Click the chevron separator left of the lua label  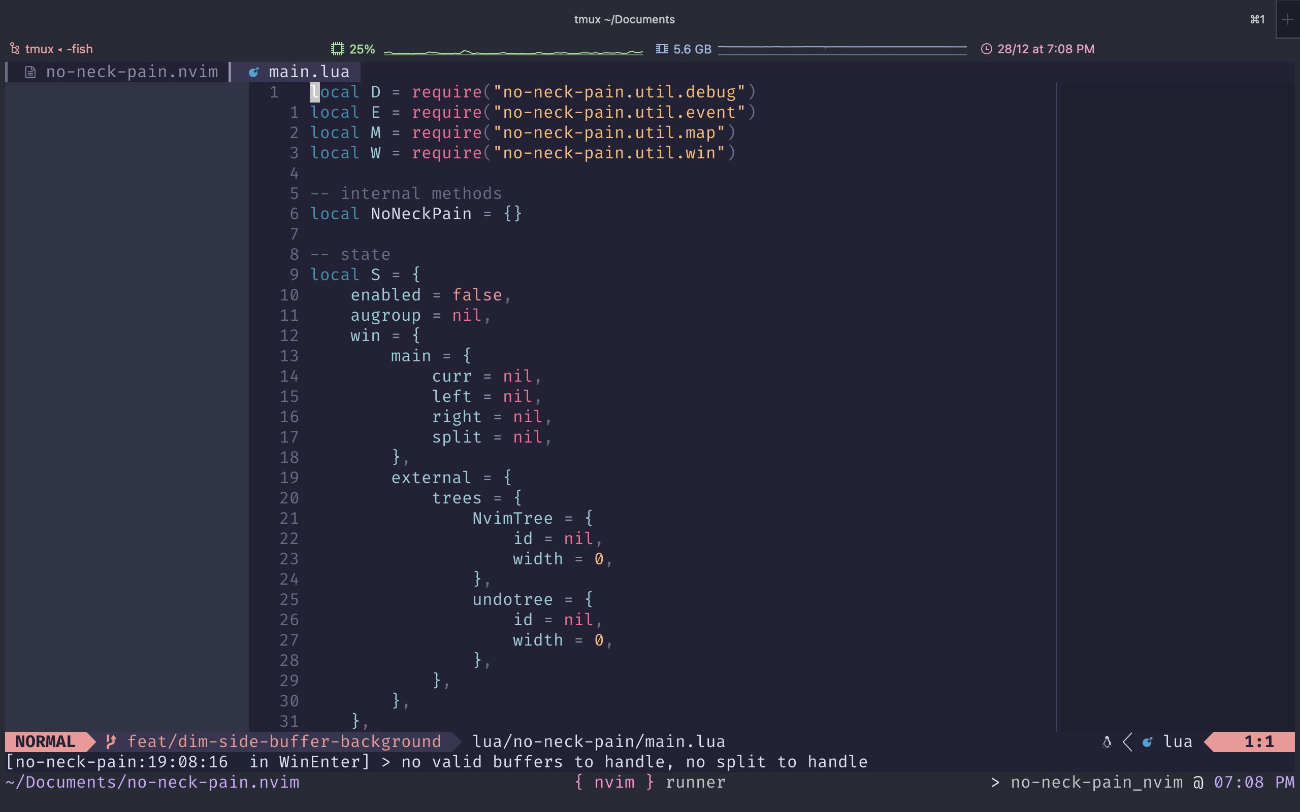(1127, 741)
